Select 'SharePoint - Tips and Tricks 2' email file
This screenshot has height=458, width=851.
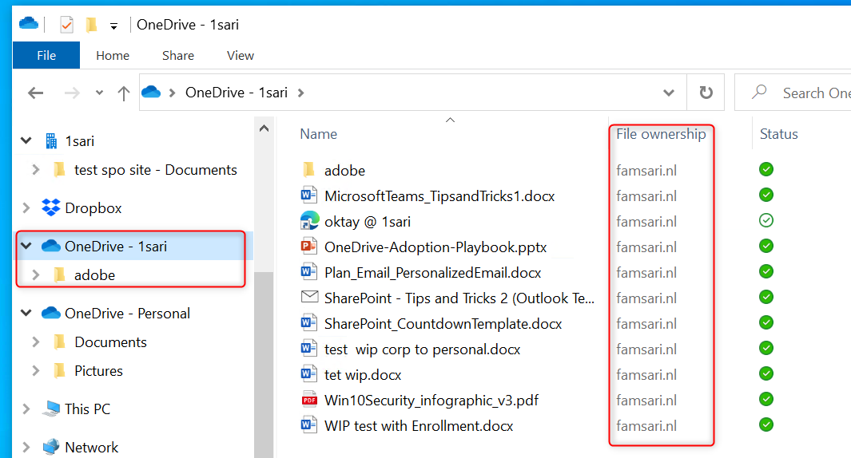click(459, 298)
